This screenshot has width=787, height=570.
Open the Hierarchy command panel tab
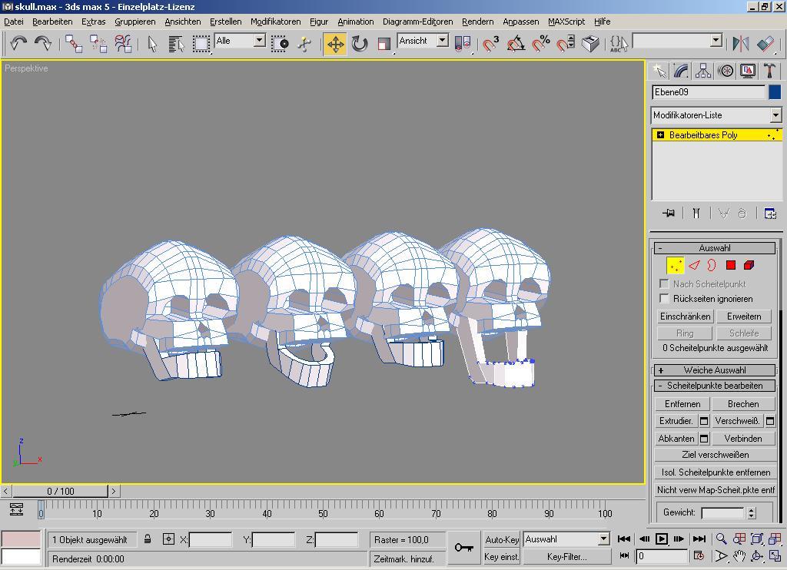[703, 71]
